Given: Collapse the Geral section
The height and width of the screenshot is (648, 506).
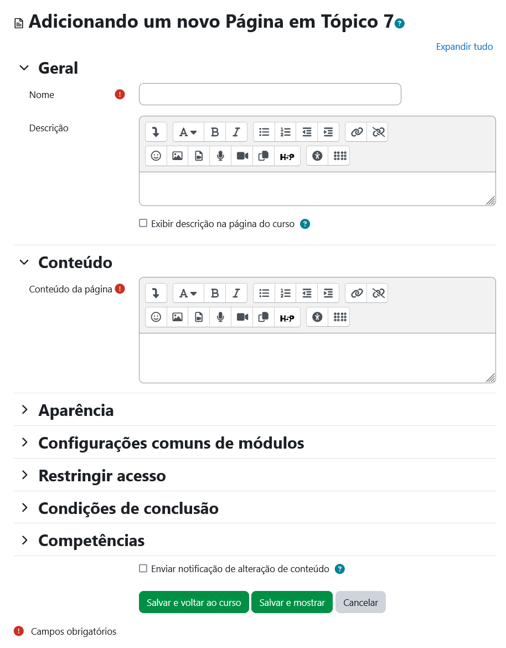Looking at the screenshot, I should (x=24, y=68).
